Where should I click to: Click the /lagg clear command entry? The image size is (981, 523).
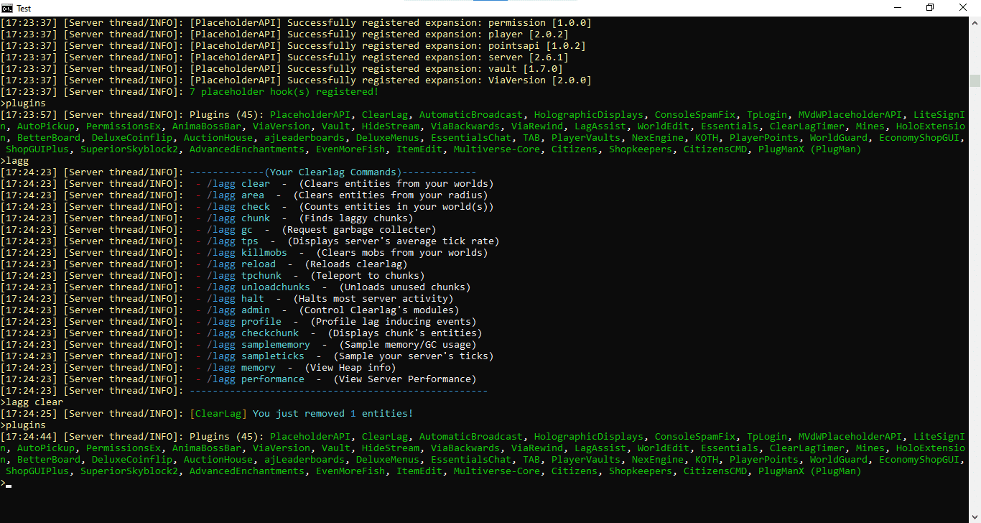point(238,184)
